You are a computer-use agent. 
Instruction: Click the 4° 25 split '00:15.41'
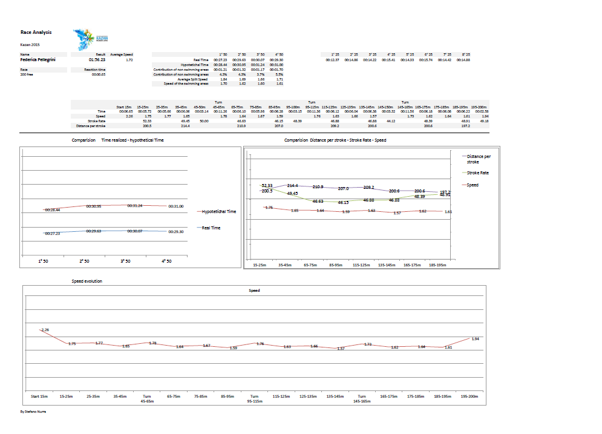(x=388, y=60)
